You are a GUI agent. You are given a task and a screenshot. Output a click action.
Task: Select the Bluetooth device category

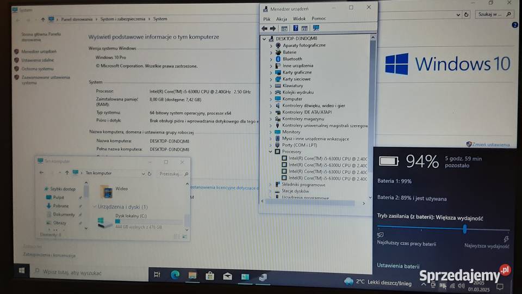coord(293,59)
